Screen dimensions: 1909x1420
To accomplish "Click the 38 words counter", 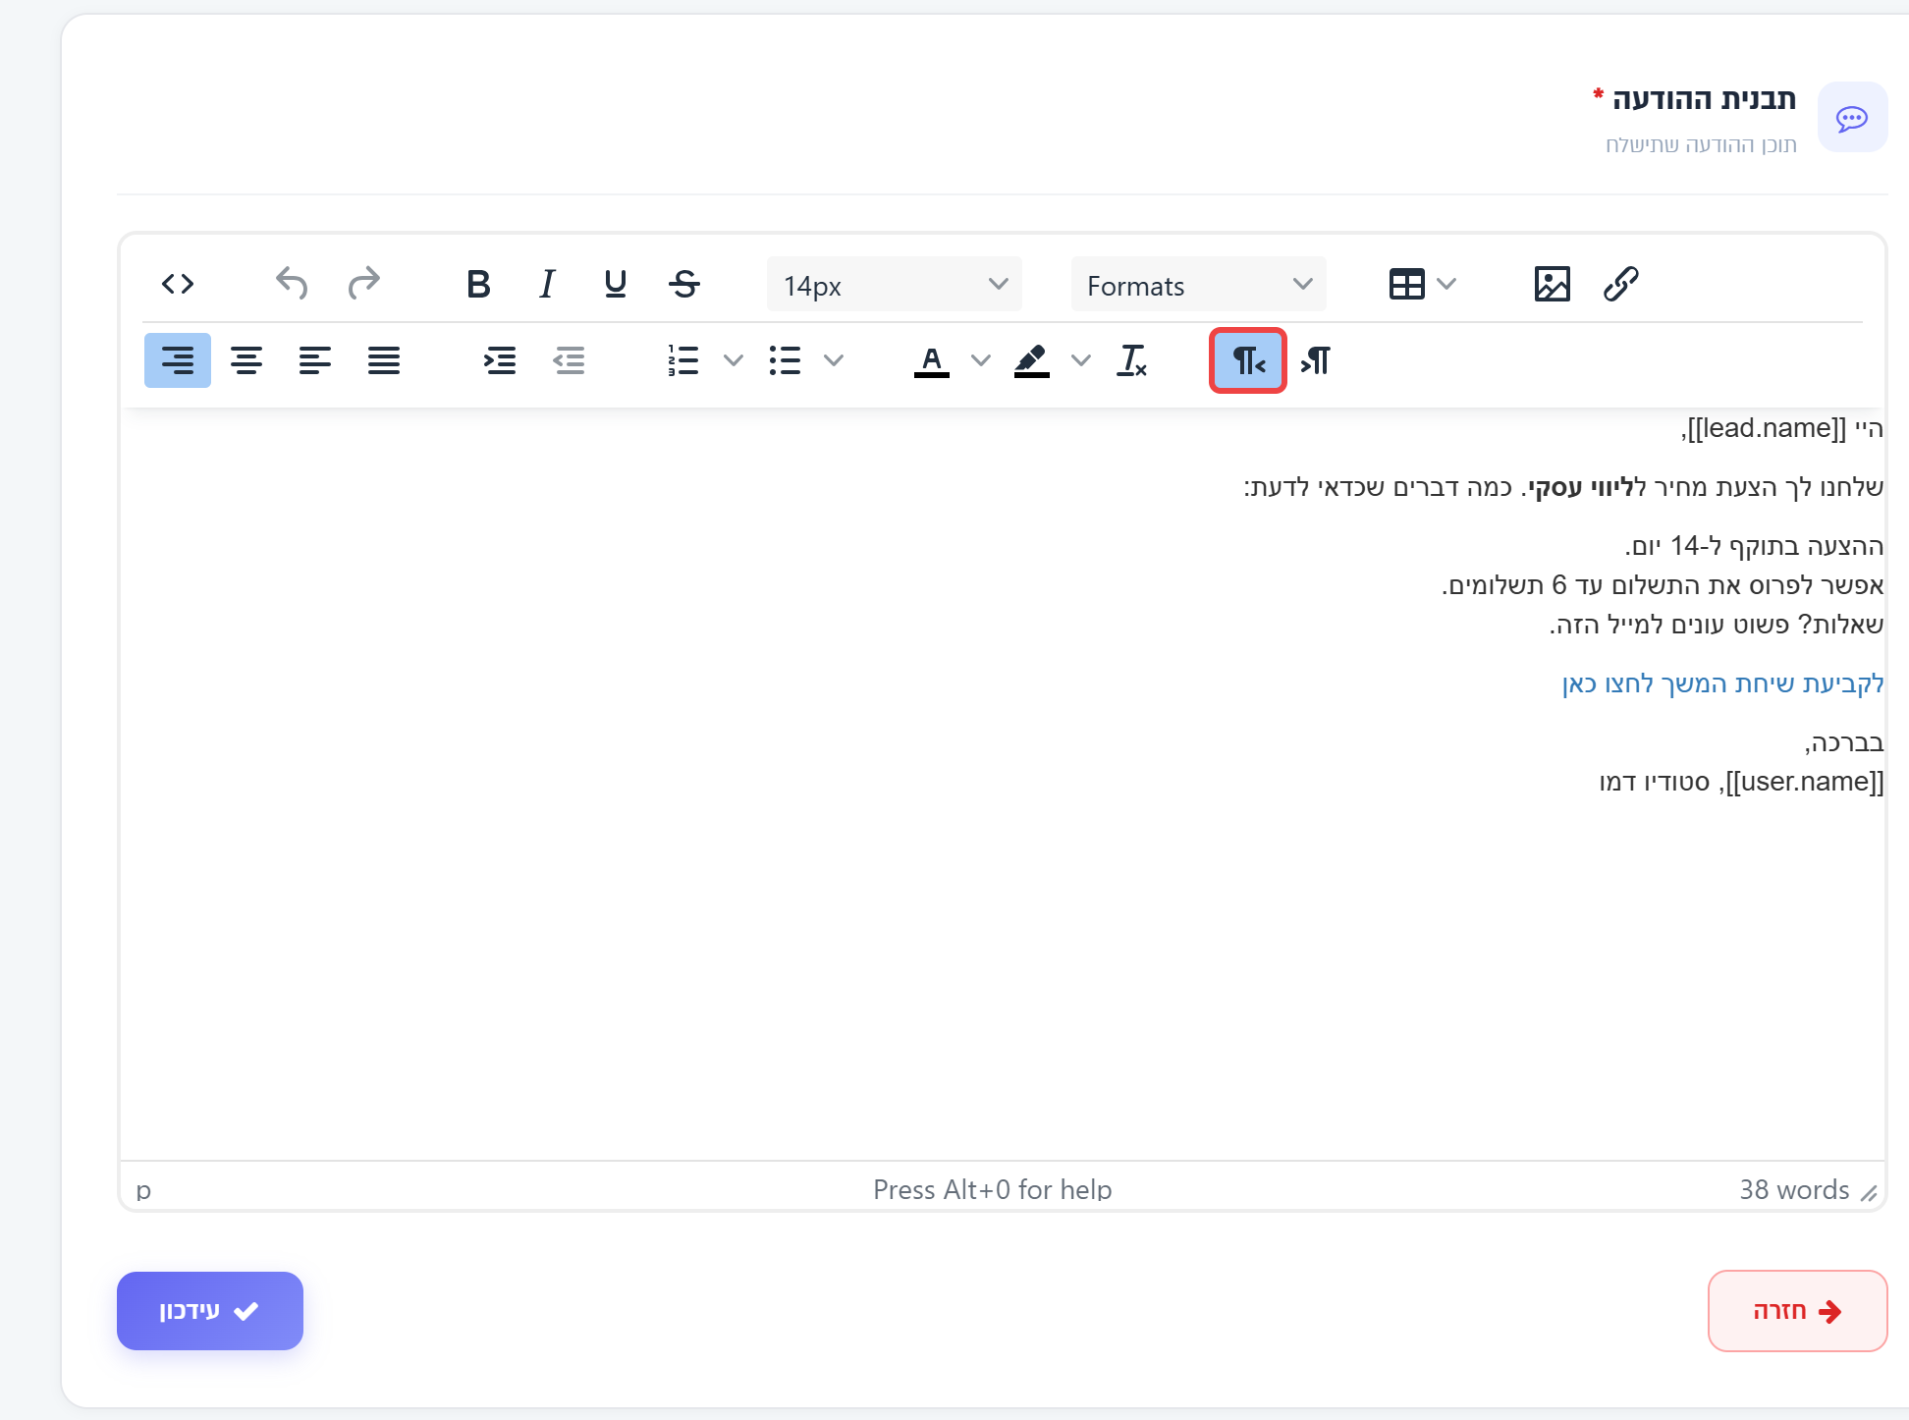I will (1794, 1190).
